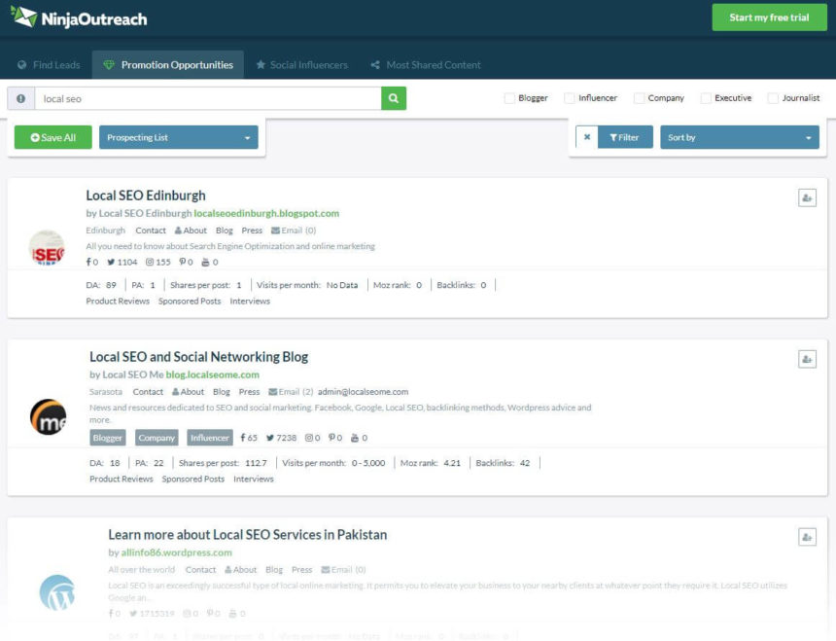
Task: Click the info icon beside the search bar
Action: tap(19, 99)
